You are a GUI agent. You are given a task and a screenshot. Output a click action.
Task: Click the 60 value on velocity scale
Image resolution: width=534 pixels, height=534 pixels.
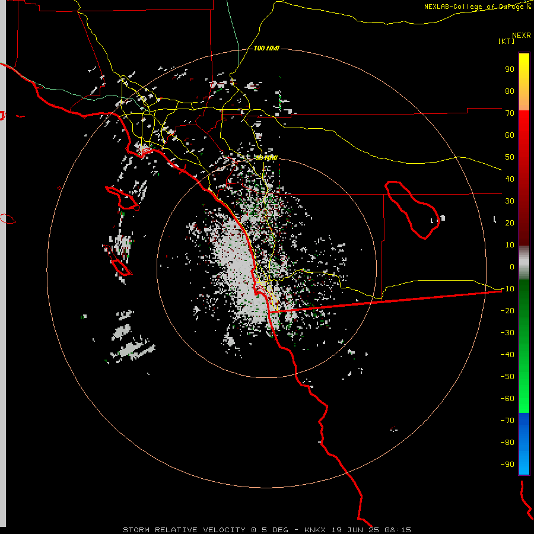click(x=510, y=135)
